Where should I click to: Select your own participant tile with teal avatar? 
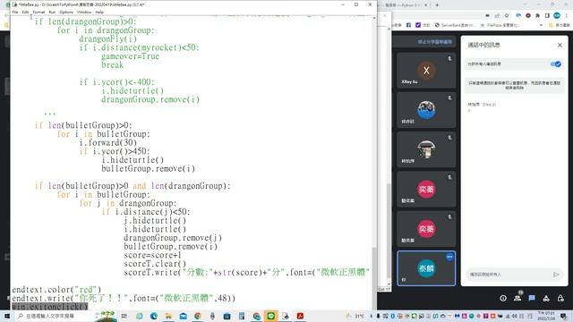click(426, 268)
